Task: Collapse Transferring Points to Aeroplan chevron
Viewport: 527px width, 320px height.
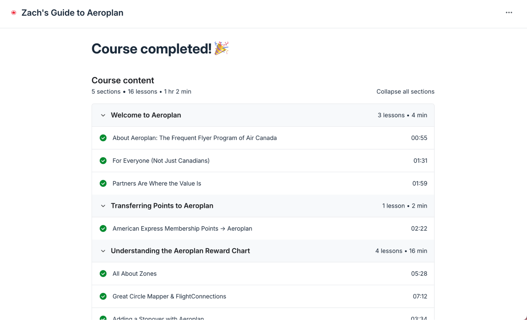Action: pyautogui.click(x=103, y=206)
